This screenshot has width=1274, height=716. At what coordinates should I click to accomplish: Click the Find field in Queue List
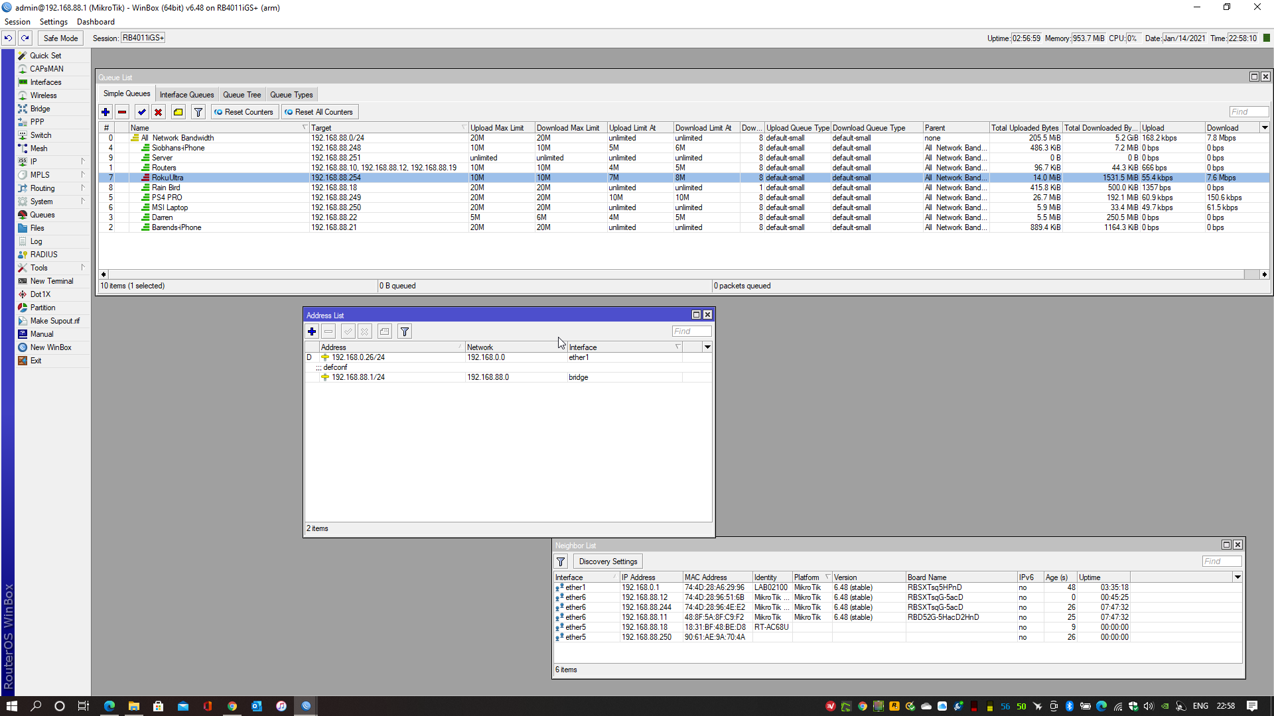point(1248,111)
